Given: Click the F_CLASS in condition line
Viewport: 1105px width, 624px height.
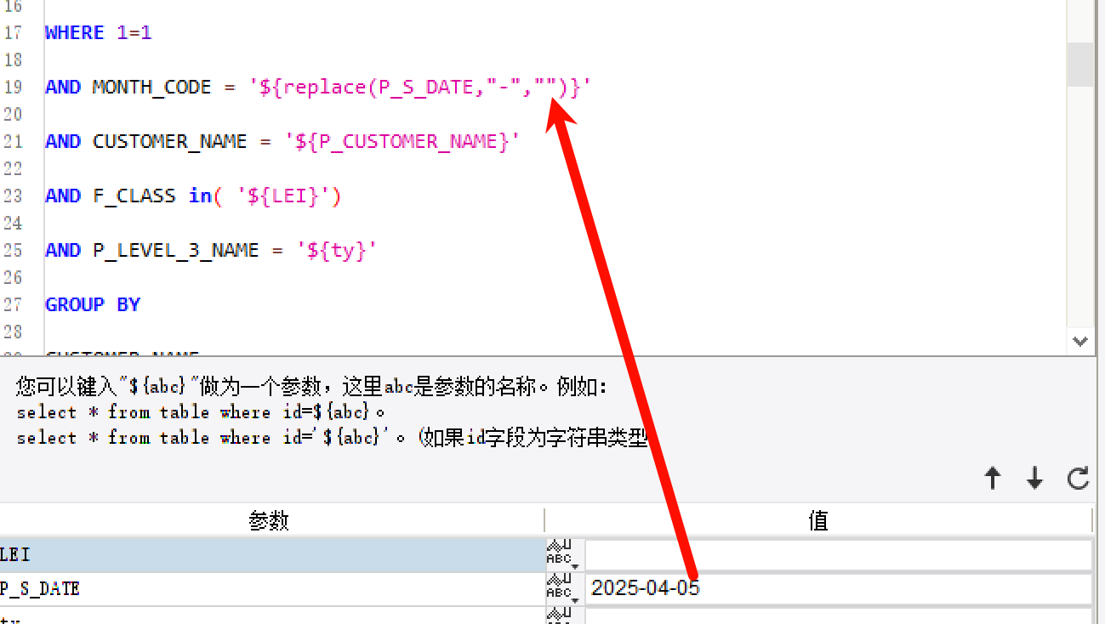Looking at the screenshot, I should coord(193,196).
